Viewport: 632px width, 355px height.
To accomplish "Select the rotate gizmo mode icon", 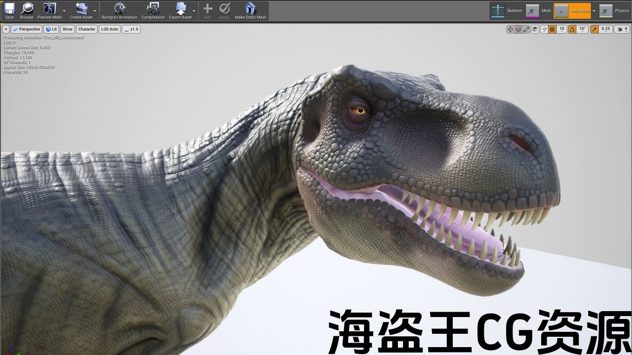I will [x=518, y=29].
